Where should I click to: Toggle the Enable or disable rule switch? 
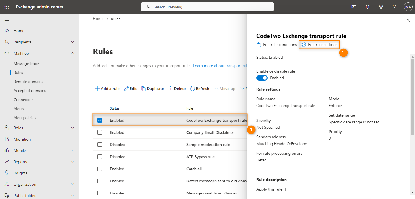262,78
